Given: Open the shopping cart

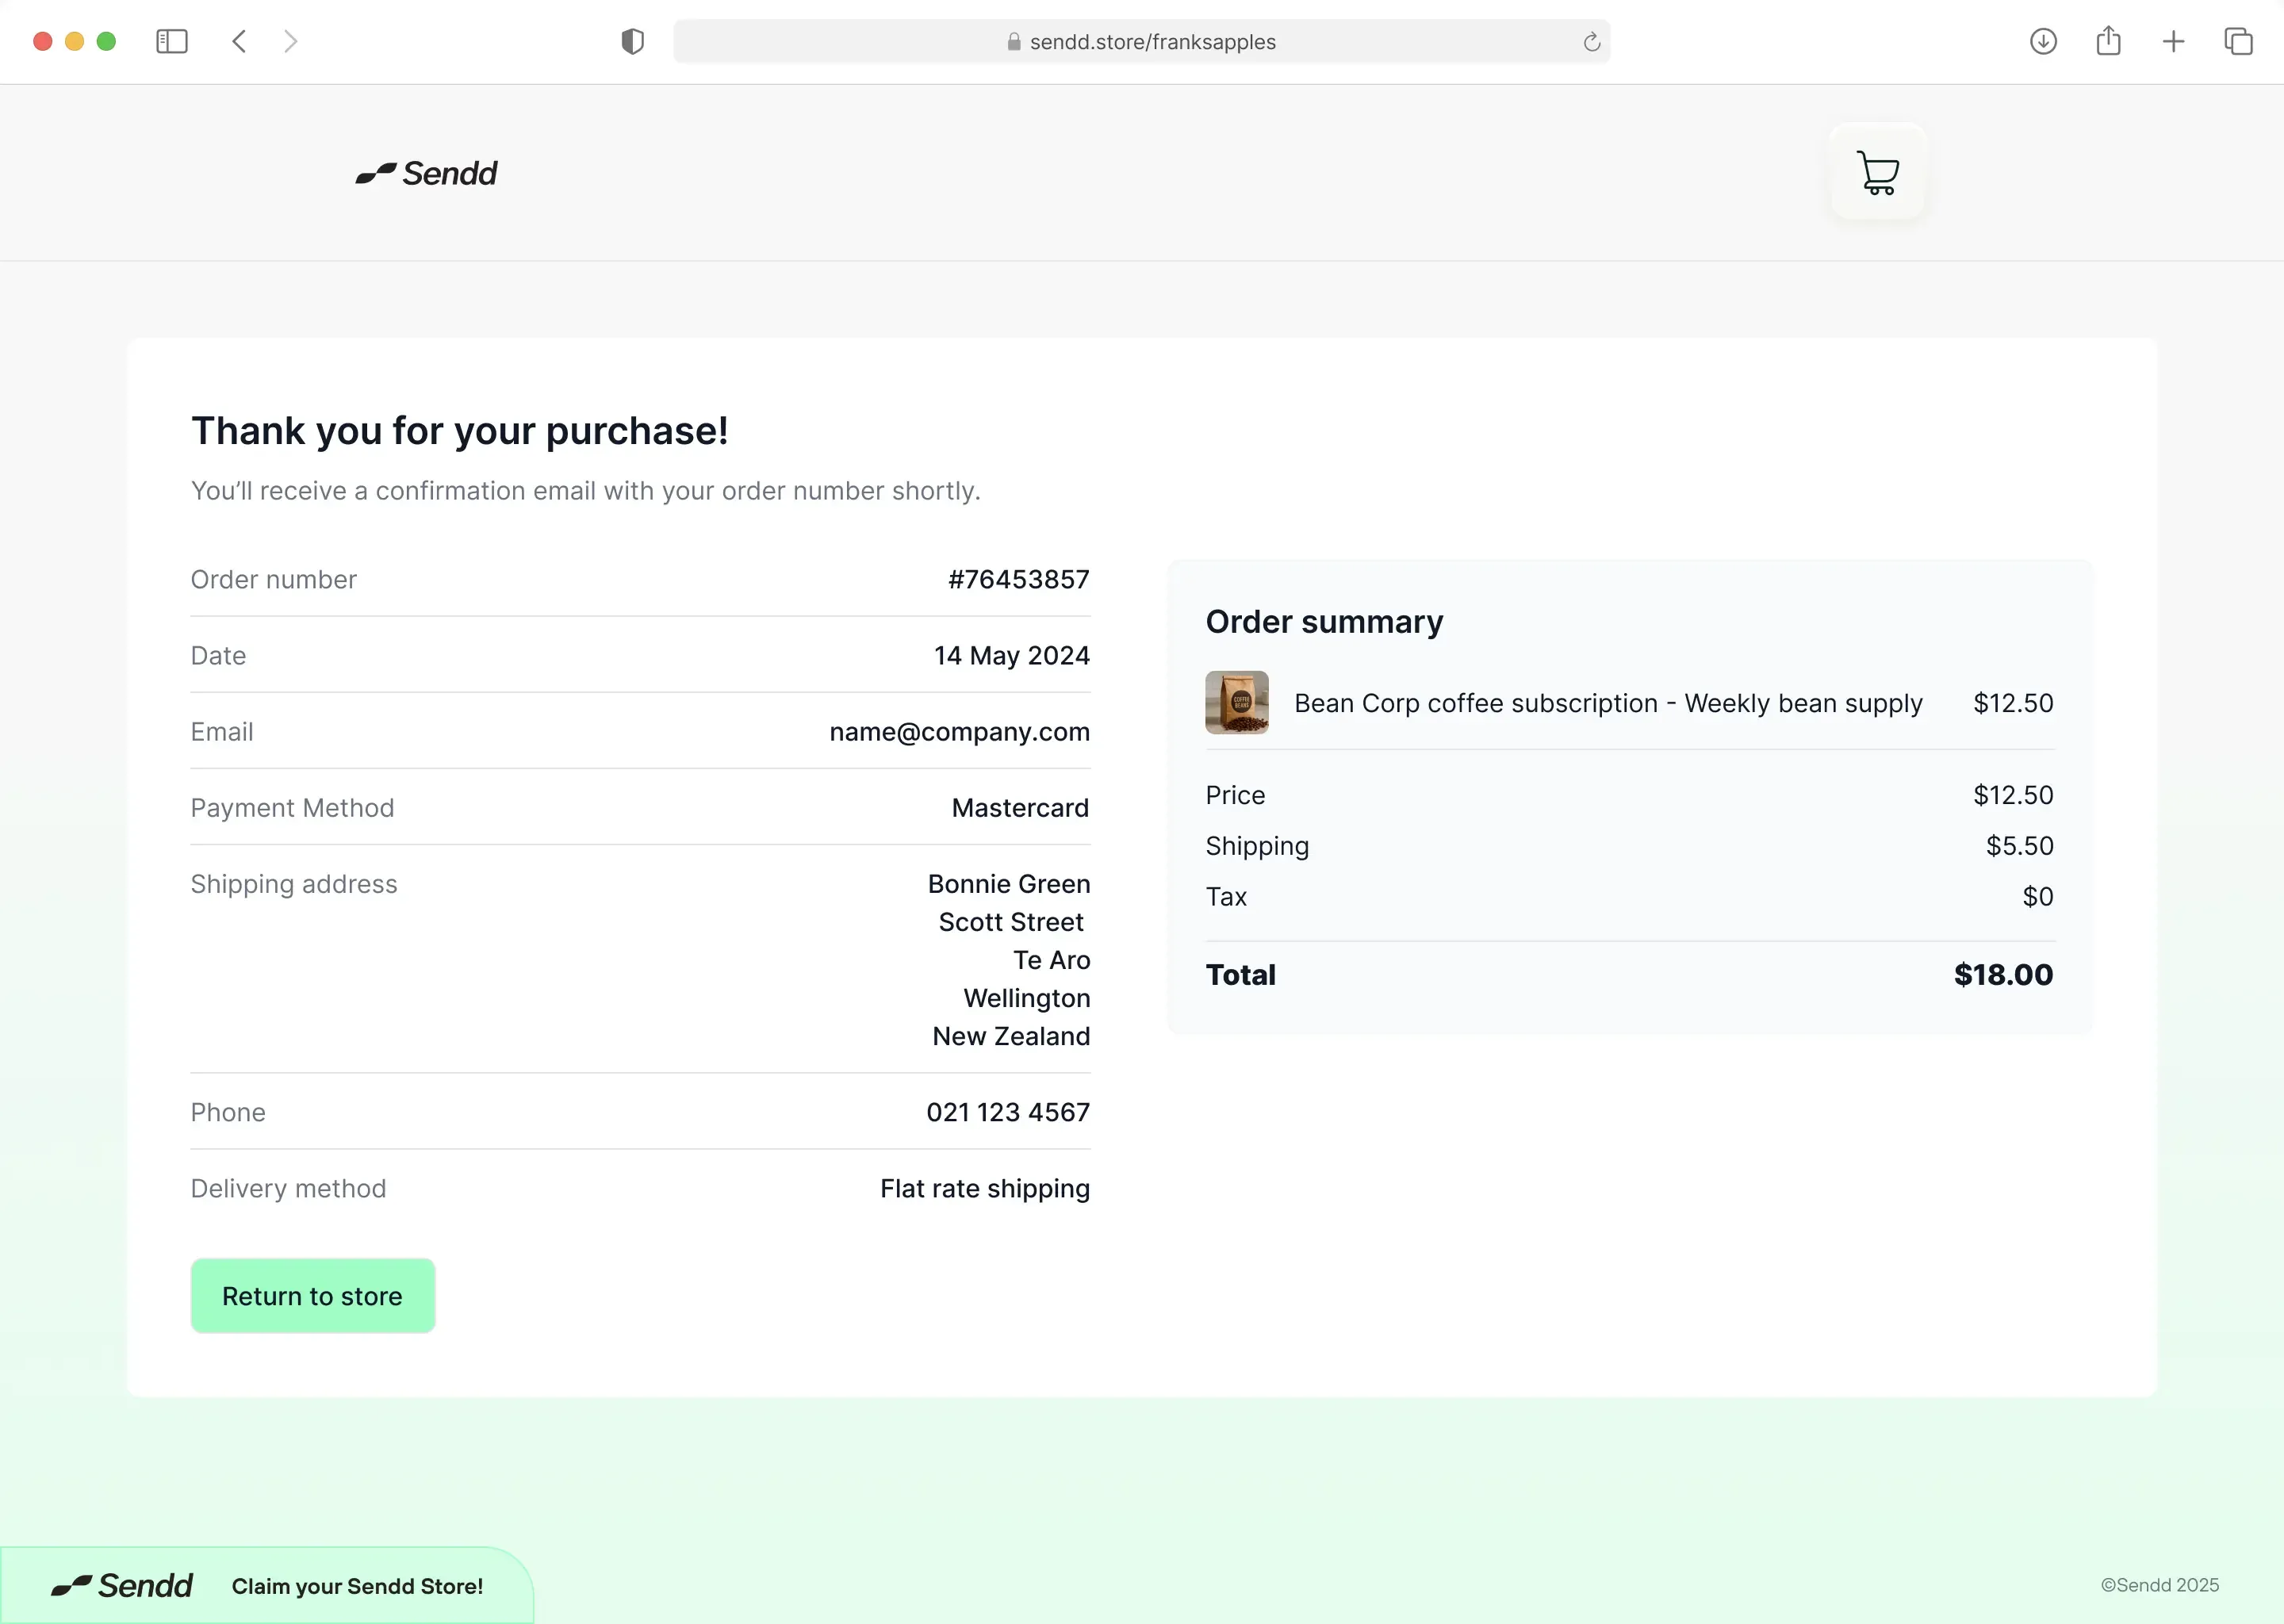Looking at the screenshot, I should tap(1878, 172).
